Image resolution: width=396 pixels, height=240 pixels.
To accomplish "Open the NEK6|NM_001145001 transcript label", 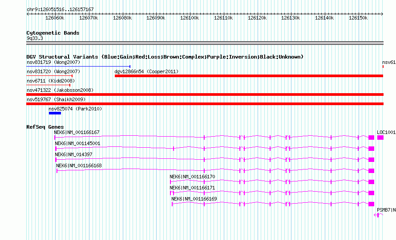I will pos(77,143).
